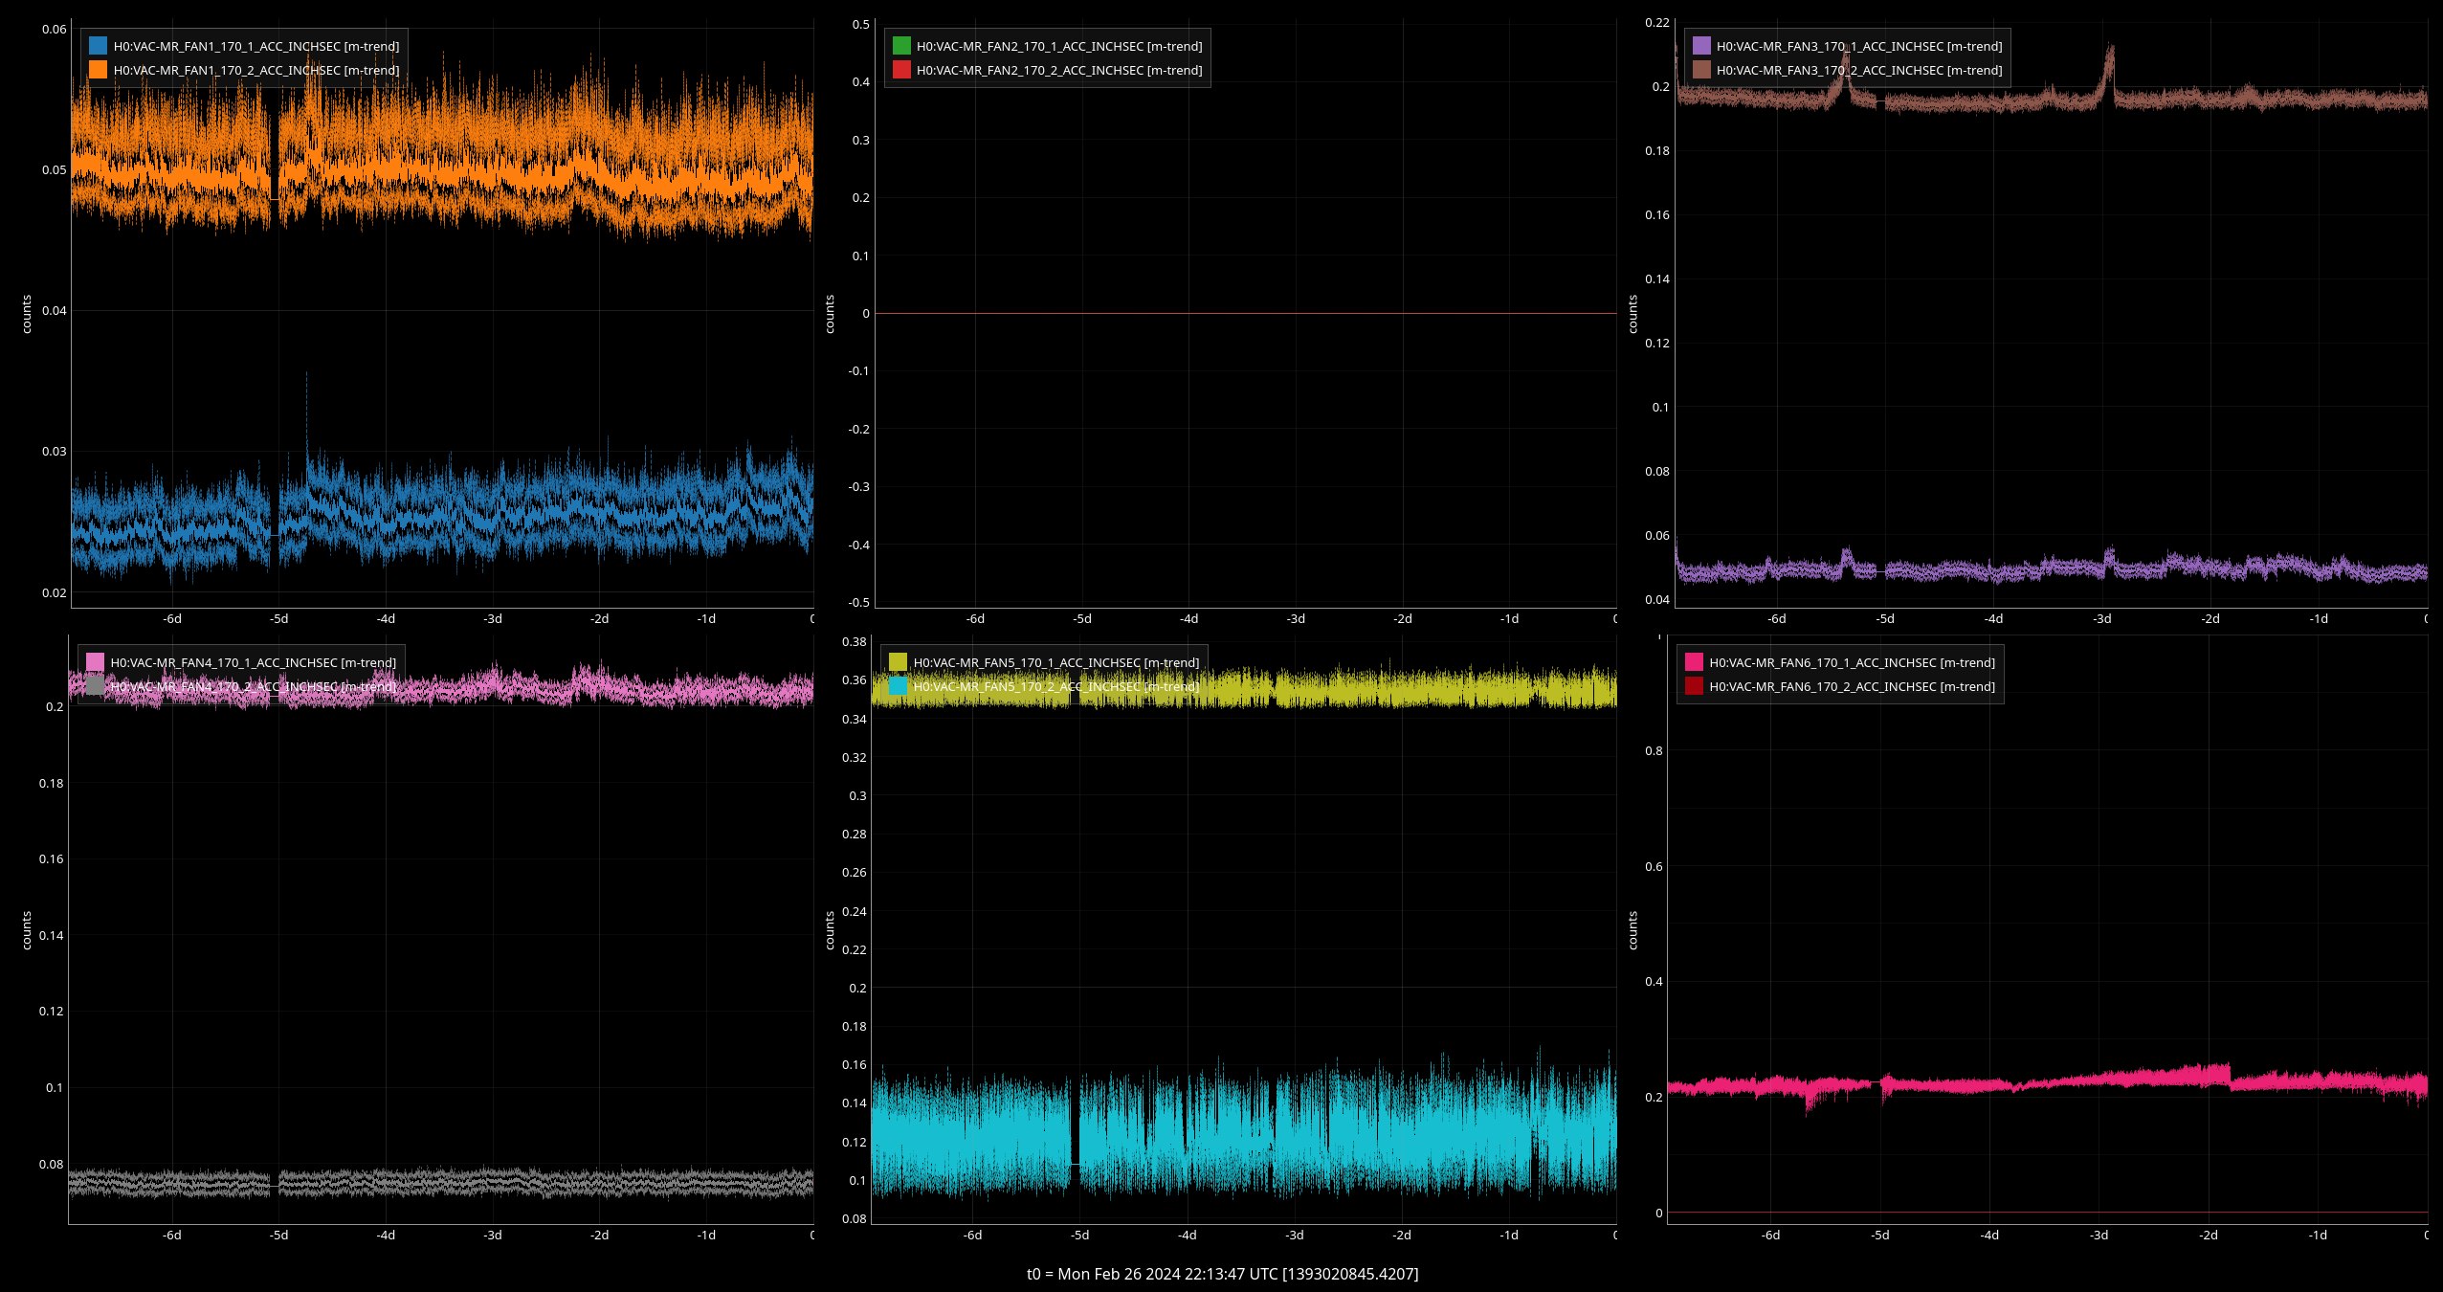Click the 0.14 tick on the FAN4 y-axis

pos(52,936)
